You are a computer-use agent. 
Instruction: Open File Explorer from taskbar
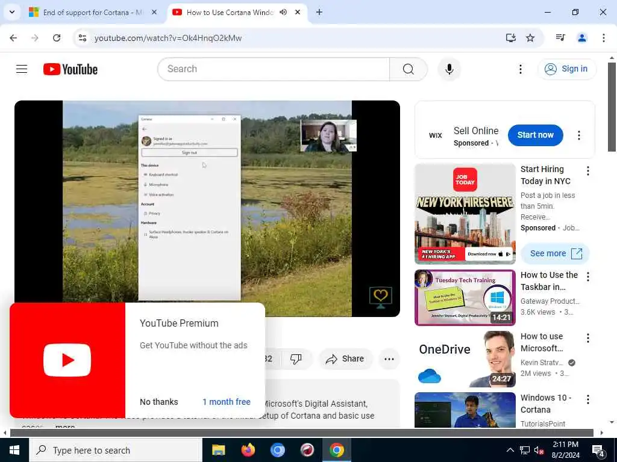click(218, 450)
